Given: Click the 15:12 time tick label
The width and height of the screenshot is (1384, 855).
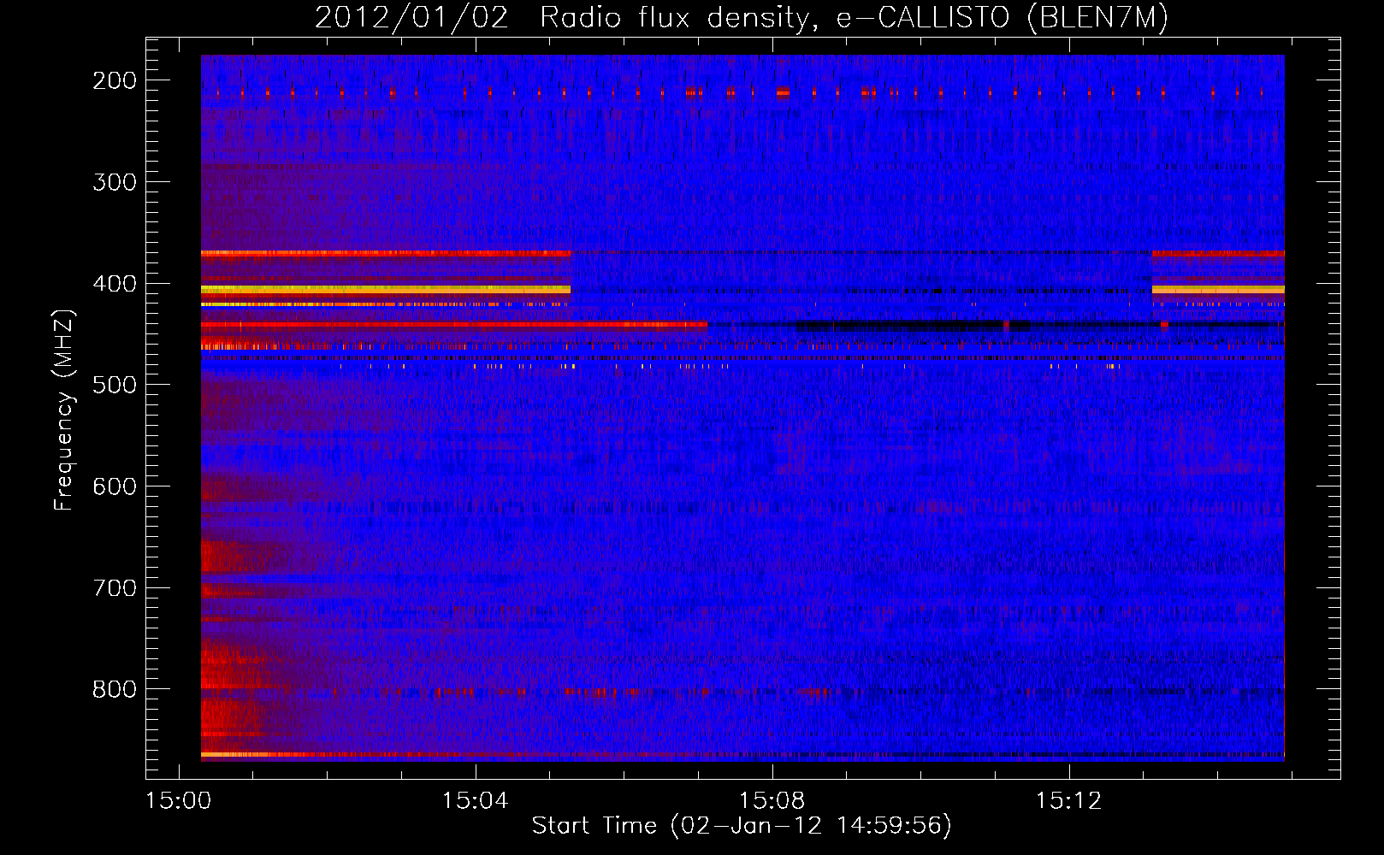Looking at the screenshot, I should click(1068, 801).
